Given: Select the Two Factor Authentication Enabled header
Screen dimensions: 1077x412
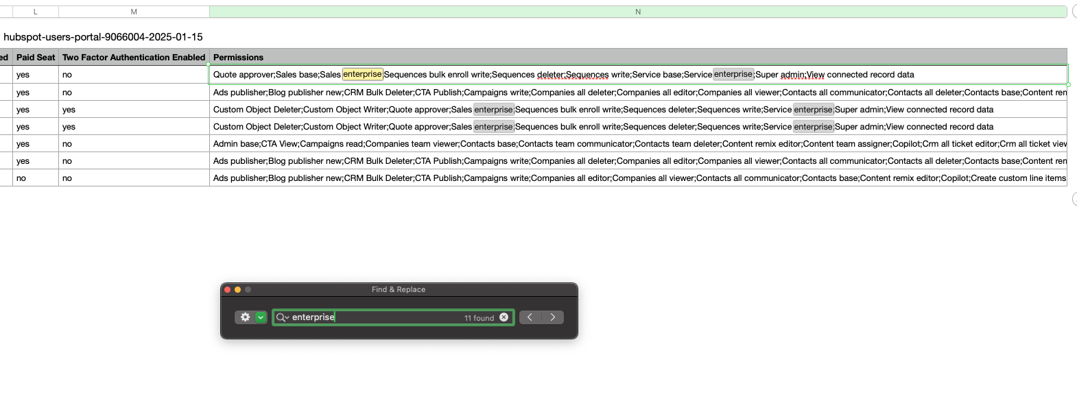Looking at the screenshot, I should tap(134, 58).
